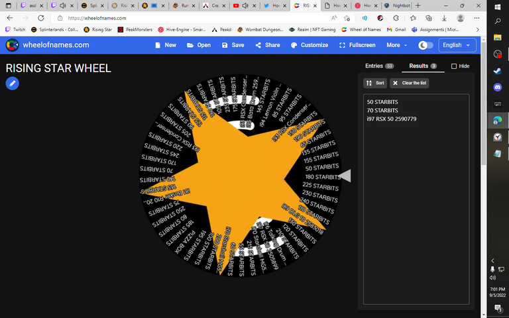Toggle dark mode switch
This screenshot has width=509, height=318.
point(425,45)
